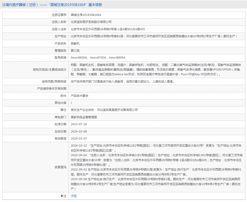The width and height of the screenshot is (247, 202).
Task: Click the 生产地址 label cell
Action: pos(35,36)
